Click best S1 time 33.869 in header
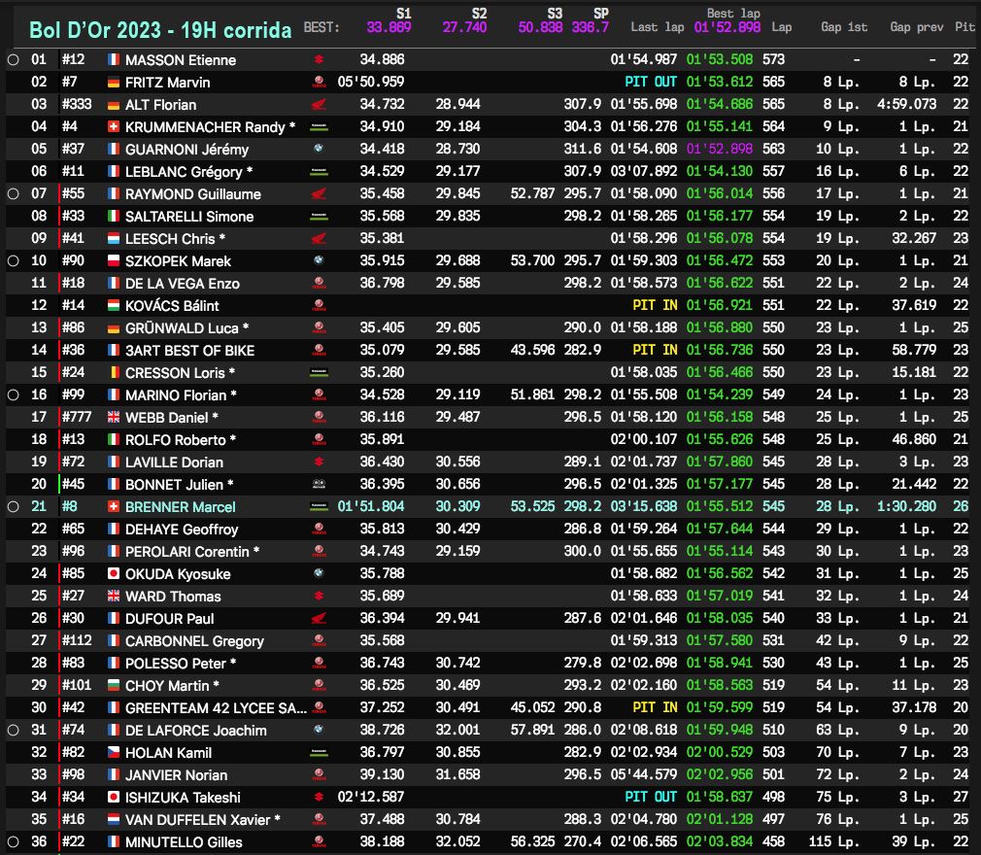 tap(389, 27)
